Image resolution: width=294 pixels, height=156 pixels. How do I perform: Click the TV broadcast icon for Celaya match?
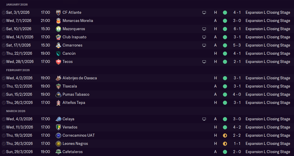pos(204,119)
